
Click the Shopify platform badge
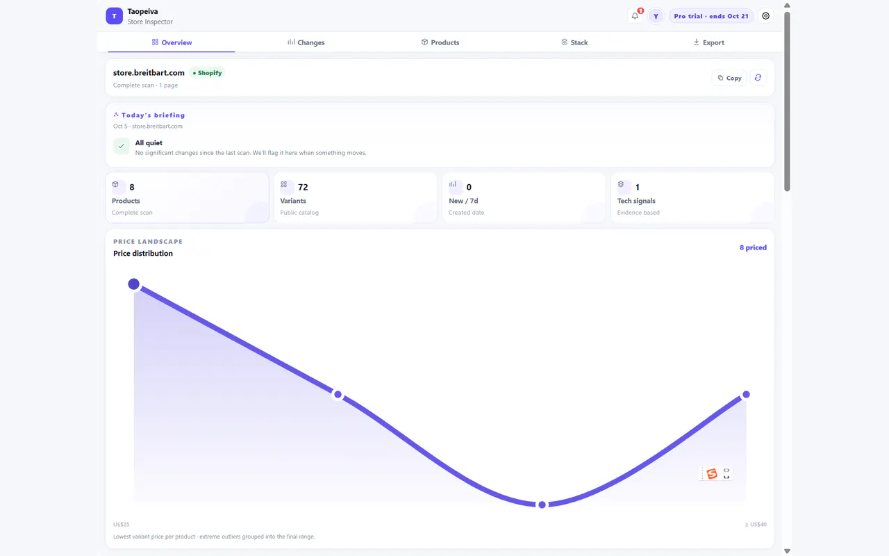point(207,72)
